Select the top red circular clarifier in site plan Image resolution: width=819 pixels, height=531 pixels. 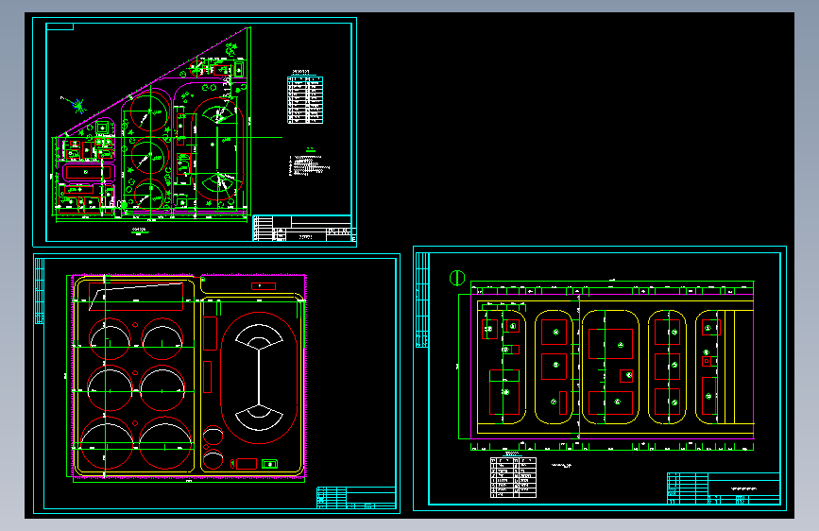pyautogui.click(x=150, y=111)
